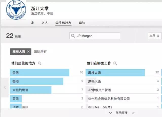Expand using chevron right of 展示更多
The image size is (162, 117).
[133, 113]
